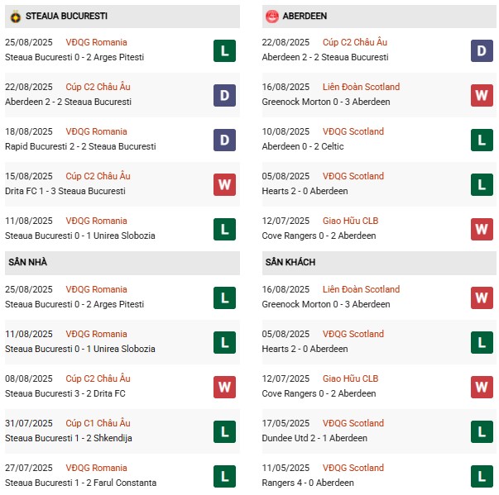Screen dimensions: 499x495
Task: Select the SÂN KHÁCH section header
Action: click(379, 263)
